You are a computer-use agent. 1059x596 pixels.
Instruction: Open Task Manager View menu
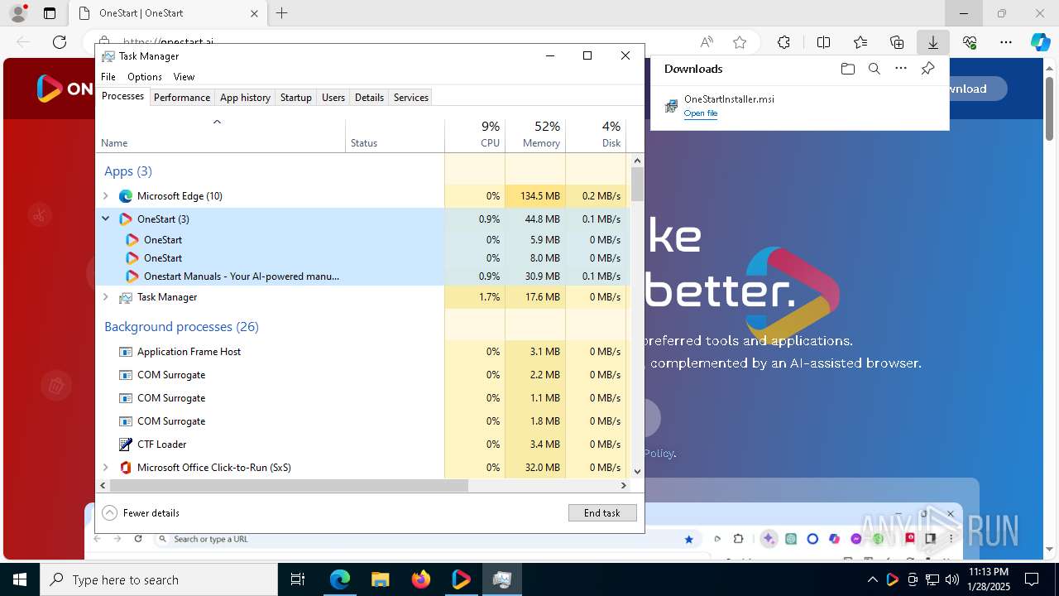(x=184, y=77)
